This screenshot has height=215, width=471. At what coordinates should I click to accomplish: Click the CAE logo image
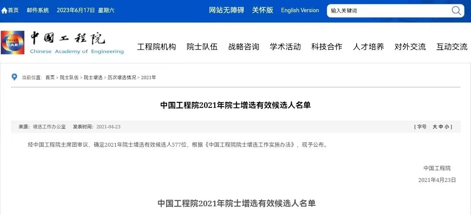pos(13,42)
